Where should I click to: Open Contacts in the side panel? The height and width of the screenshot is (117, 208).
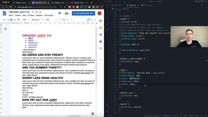[x=100, y=42]
